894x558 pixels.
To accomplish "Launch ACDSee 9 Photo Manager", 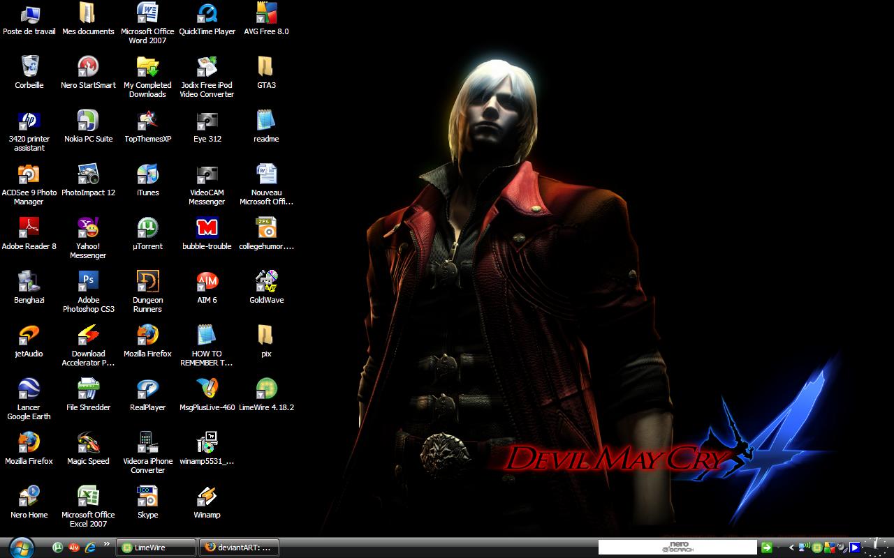I will [x=29, y=185].
